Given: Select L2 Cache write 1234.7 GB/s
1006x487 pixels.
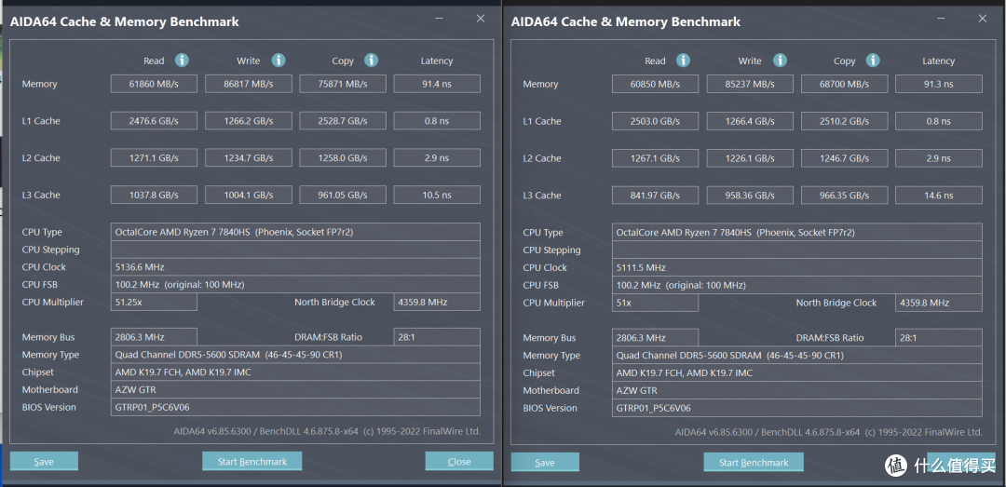Looking at the screenshot, I should click(x=249, y=158).
